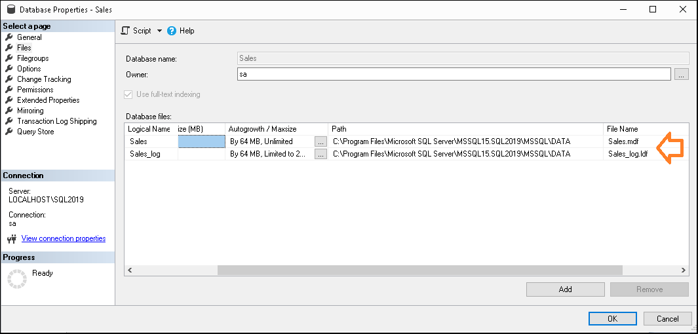The height and width of the screenshot is (334, 698).
Task: Open the General page
Action: tap(29, 37)
